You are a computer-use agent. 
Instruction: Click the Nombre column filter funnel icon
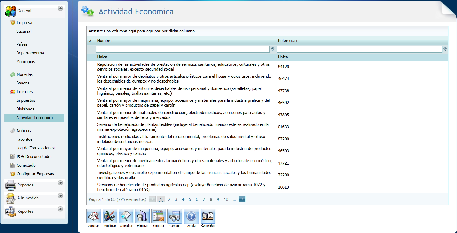point(273,49)
